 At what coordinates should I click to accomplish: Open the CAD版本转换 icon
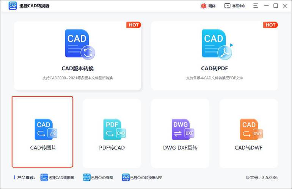tap(80, 45)
